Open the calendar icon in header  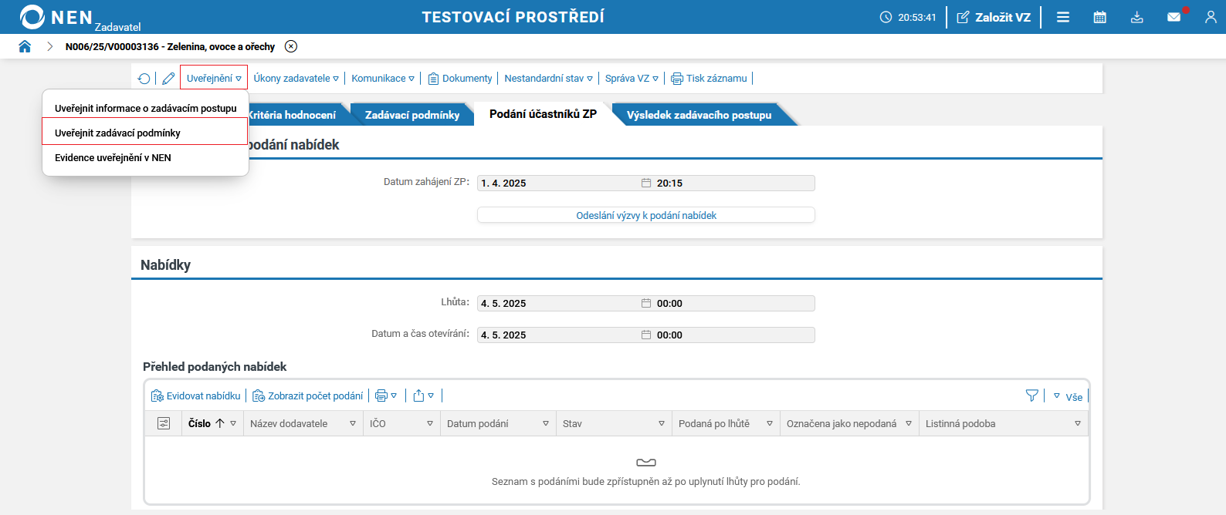pos(1100,17)
